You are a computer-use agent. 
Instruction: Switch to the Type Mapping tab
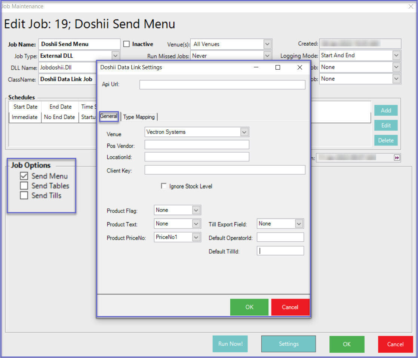(x=139, y=117)
